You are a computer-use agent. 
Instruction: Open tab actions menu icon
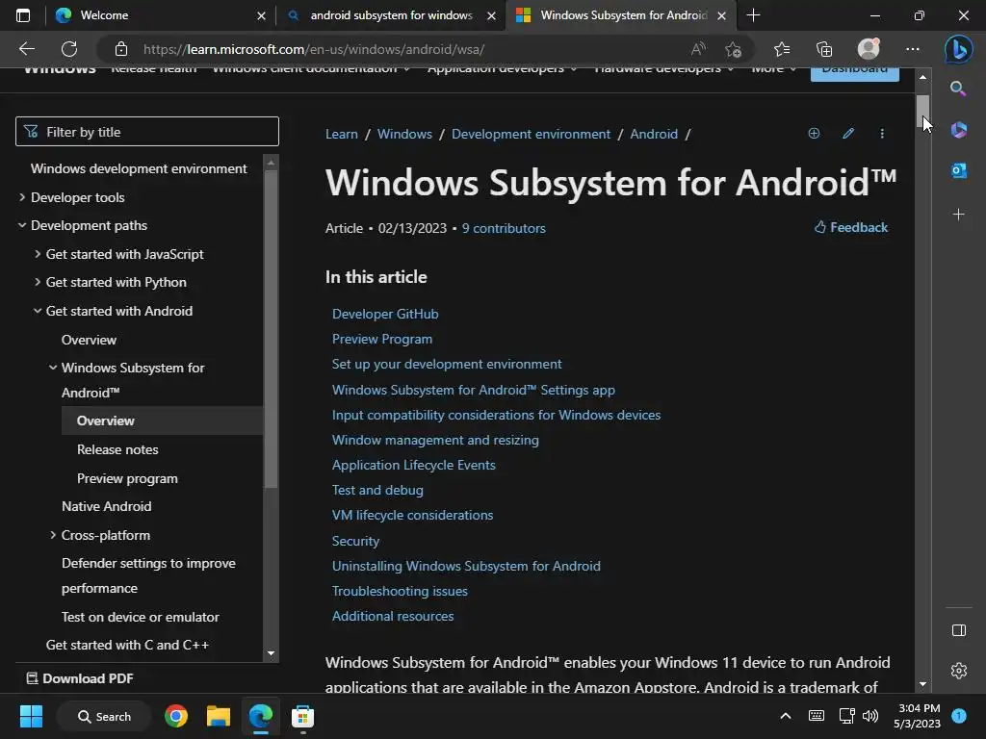[x=23, y=15]
